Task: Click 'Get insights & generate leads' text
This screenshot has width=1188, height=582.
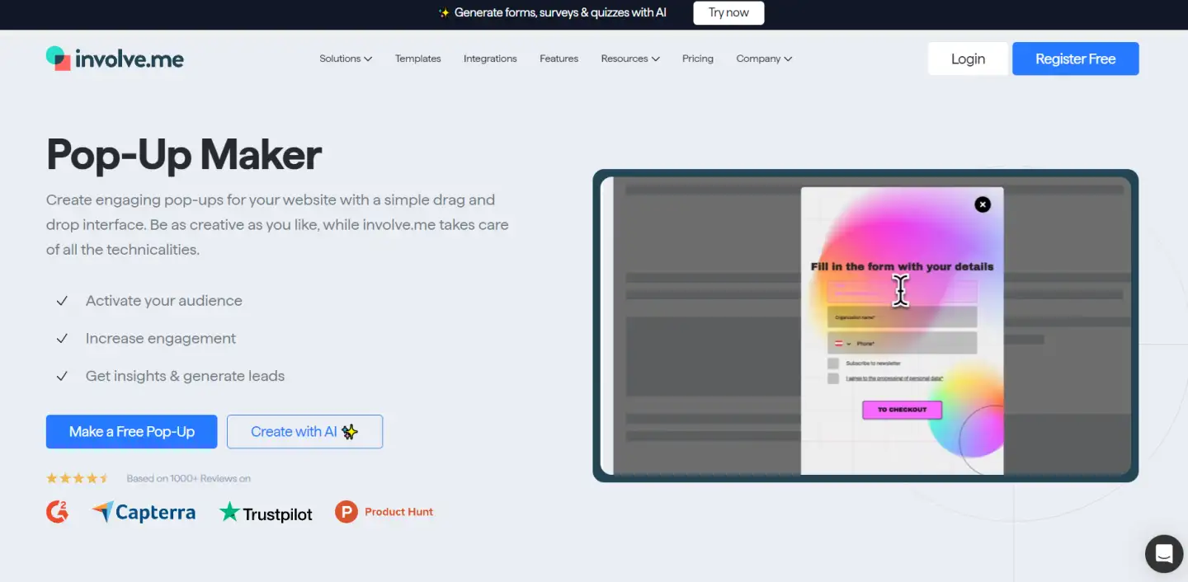Action: point(185,376)
